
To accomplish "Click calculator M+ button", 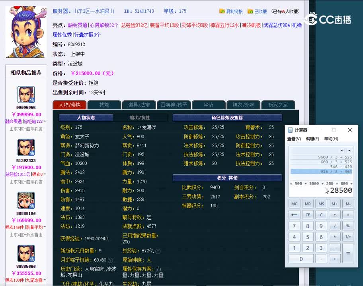I will pos(334,204).
